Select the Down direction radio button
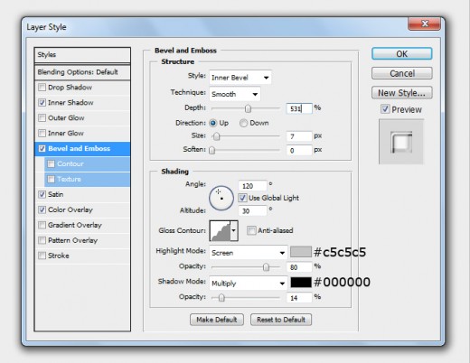Viewport: 470px width, 363px height. tap(243, 123)
